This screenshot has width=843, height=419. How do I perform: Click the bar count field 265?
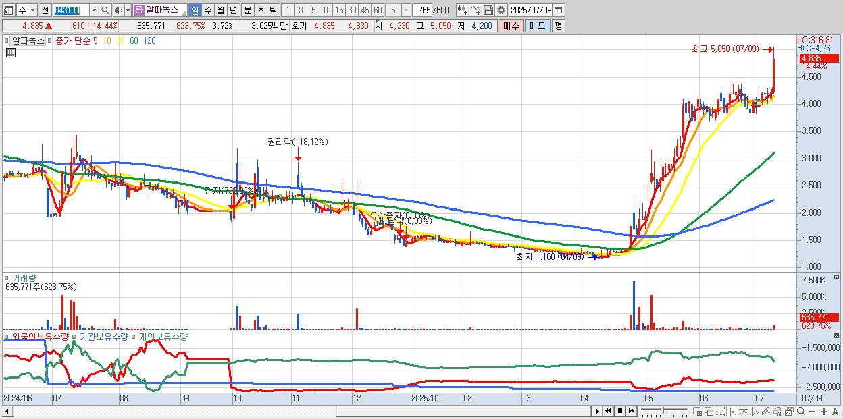click(423, 10)
